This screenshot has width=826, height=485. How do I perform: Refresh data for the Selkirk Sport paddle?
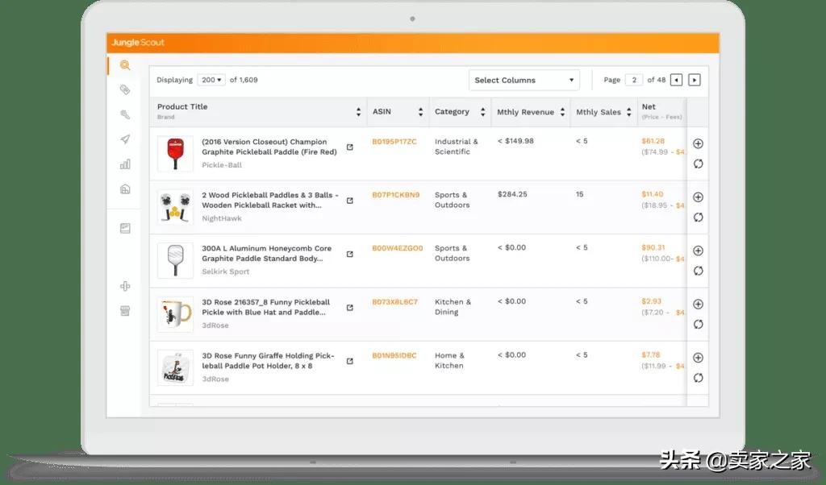699,271
